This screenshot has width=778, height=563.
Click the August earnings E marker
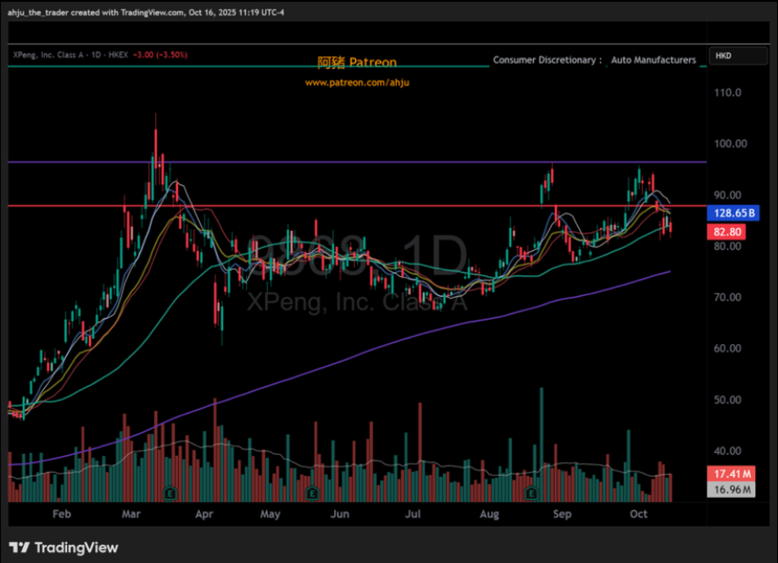pos(531,493)
